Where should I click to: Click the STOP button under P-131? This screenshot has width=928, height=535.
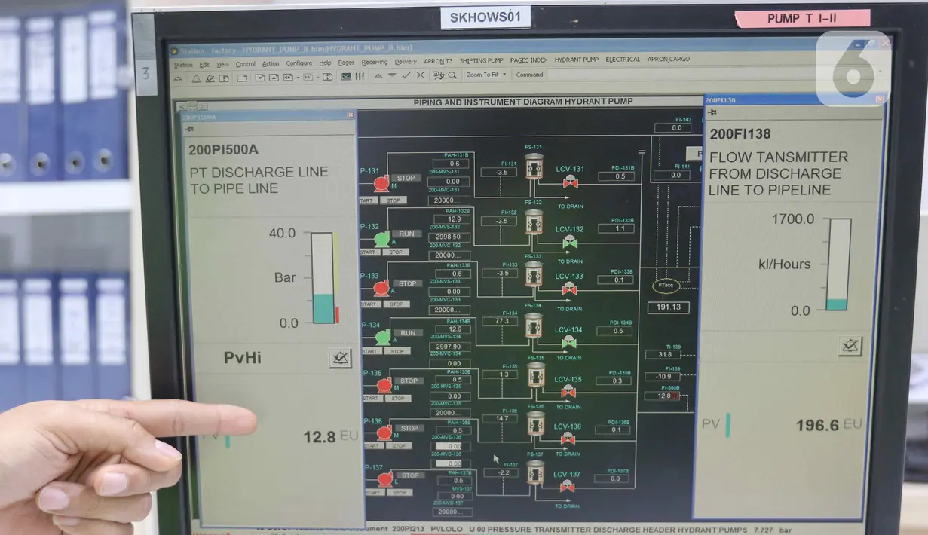[394, 200]
